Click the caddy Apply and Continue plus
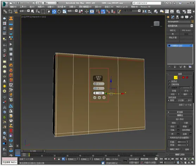 point(99,98)
